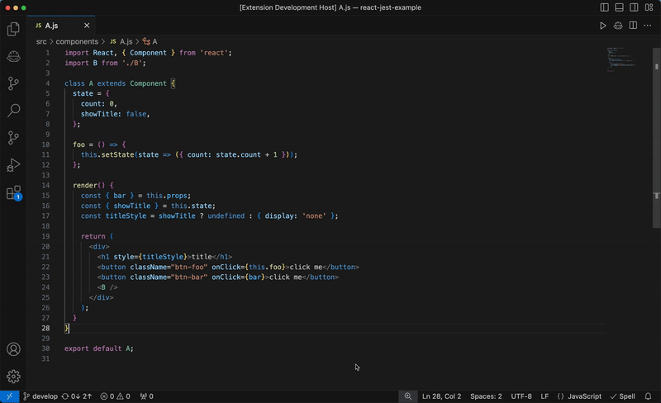Screen dimensions: 661x403
Task: Open the Jest test explorer icon
Action: point(13,56)
